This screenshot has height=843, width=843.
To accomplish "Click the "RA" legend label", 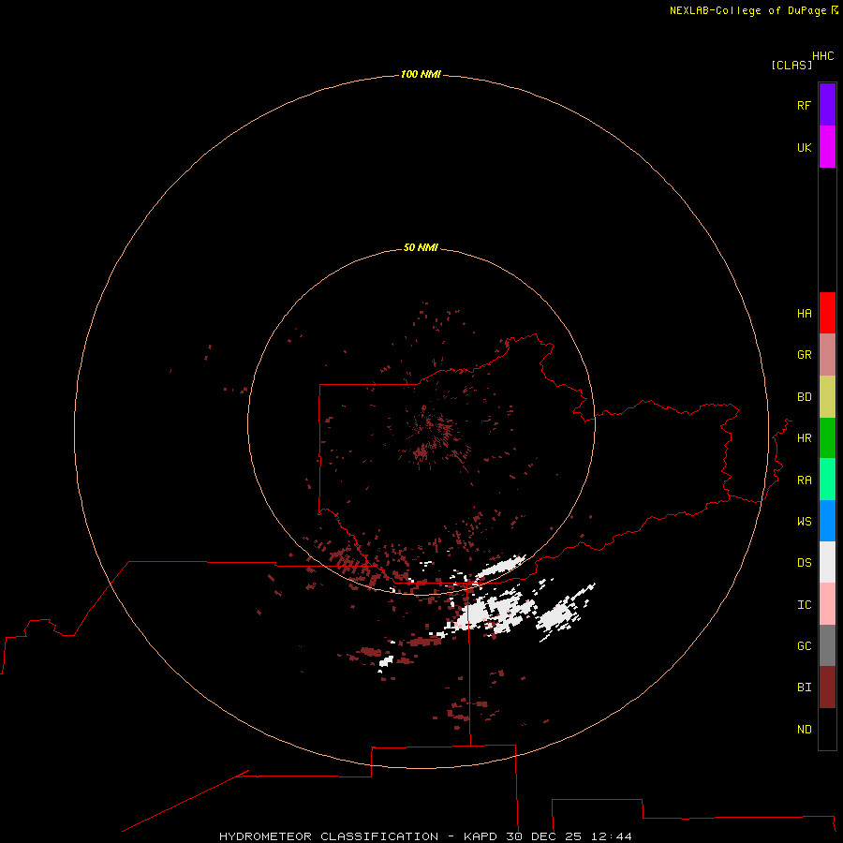I will coord(805,481).
